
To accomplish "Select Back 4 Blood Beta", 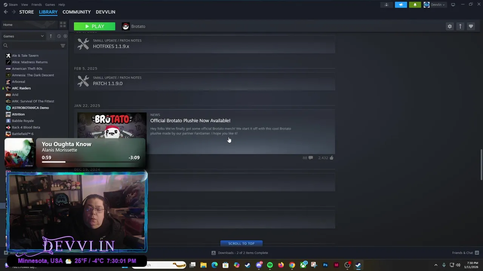I will 26,127.
